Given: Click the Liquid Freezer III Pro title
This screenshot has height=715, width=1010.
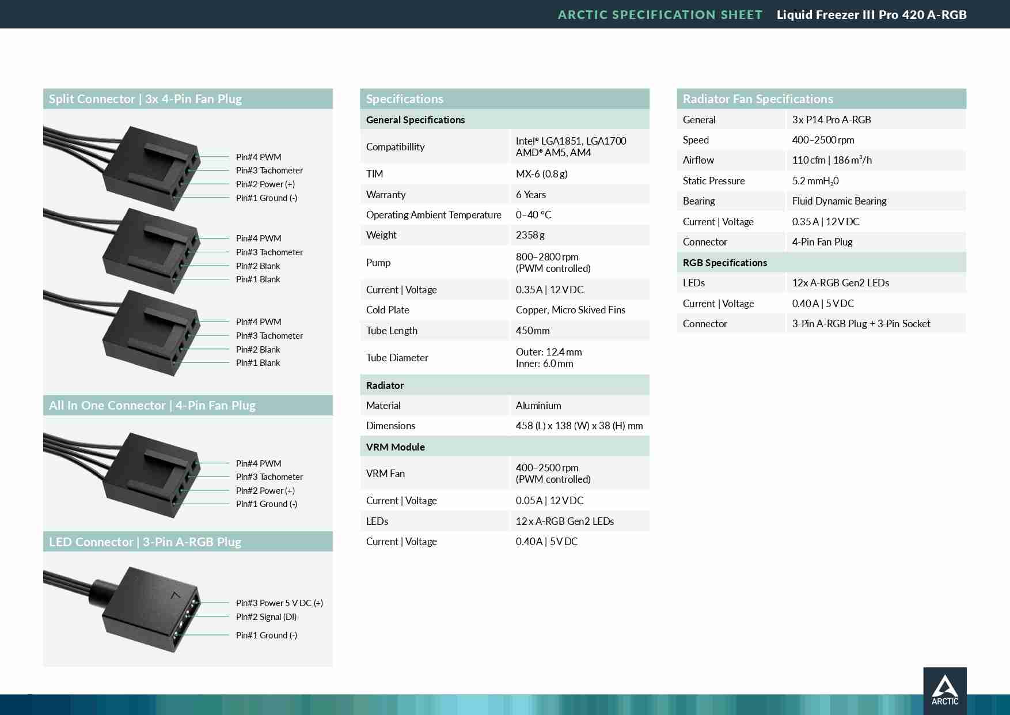Looking at the screenshot, I should point(871,15).
